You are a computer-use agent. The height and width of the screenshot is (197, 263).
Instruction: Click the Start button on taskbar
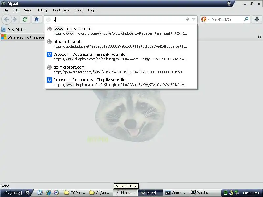(x=16, y=193)
